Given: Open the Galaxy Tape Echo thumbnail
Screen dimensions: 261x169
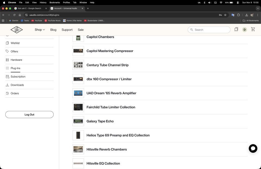Looking at the screenshot, I should point(78,121).
